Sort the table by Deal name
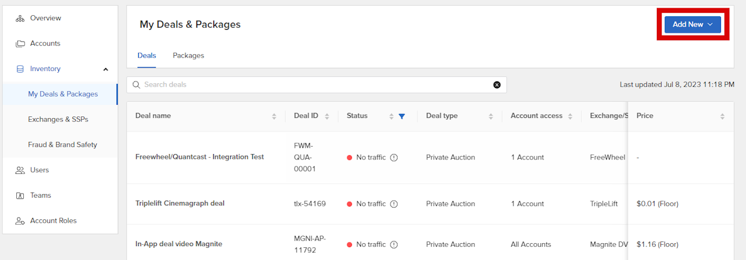This screenshot has height=260, width=746. (274, 116)
